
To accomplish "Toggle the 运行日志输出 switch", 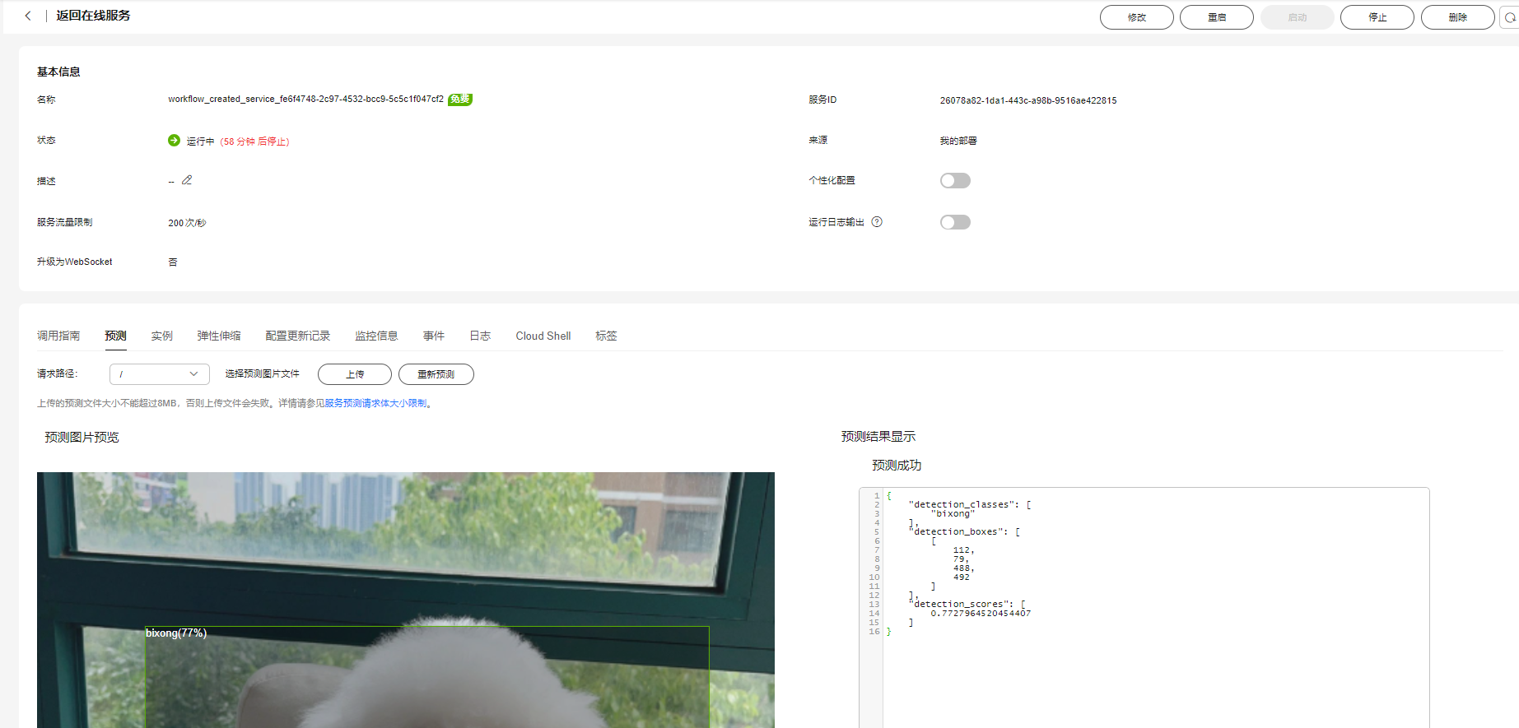I will point(955,222).
